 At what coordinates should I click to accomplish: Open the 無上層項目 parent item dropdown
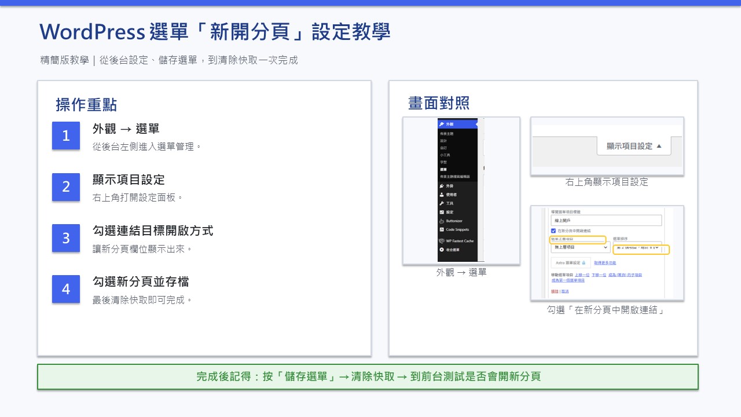click(x=580, y=247)
